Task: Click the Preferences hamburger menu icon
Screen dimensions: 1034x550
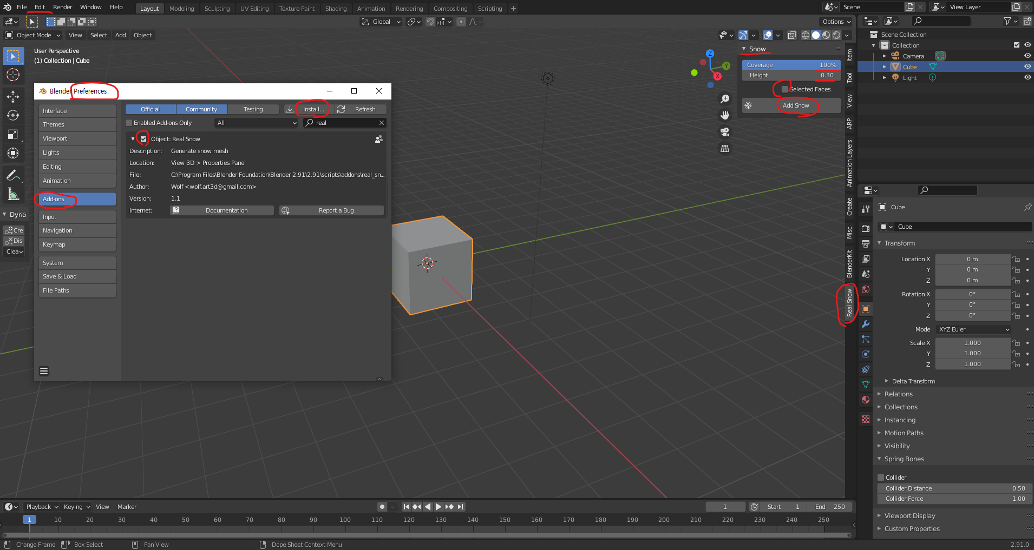Action: coord(44,371)
